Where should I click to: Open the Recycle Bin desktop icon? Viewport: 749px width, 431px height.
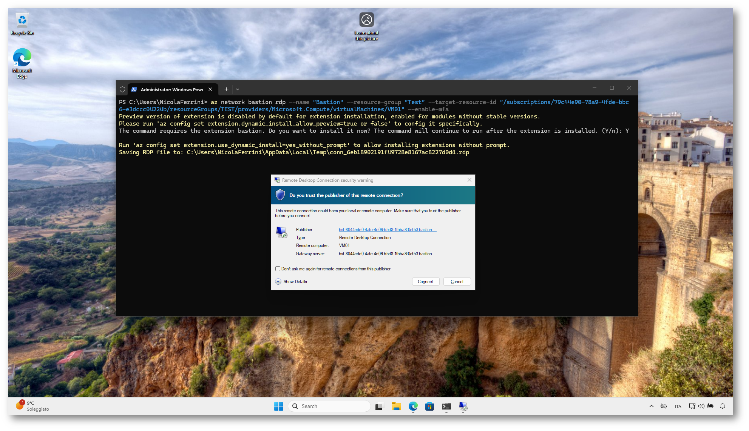pos(22,24)
